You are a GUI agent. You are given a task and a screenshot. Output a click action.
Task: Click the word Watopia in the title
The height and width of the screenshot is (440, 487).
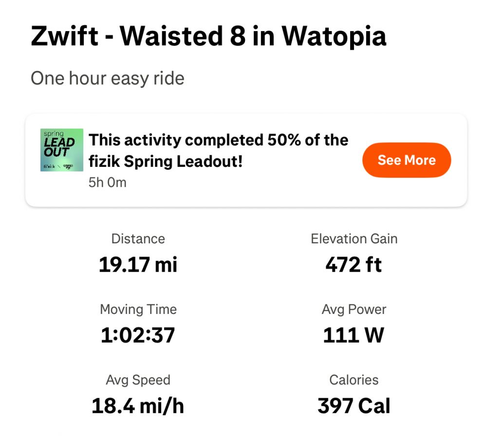(334, 37)
